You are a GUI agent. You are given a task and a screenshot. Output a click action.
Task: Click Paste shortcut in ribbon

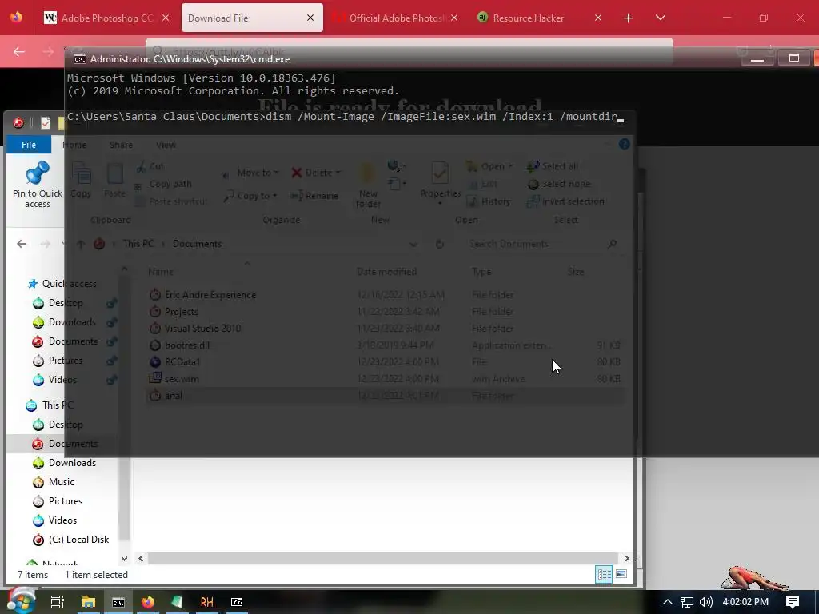pos(171,201)
